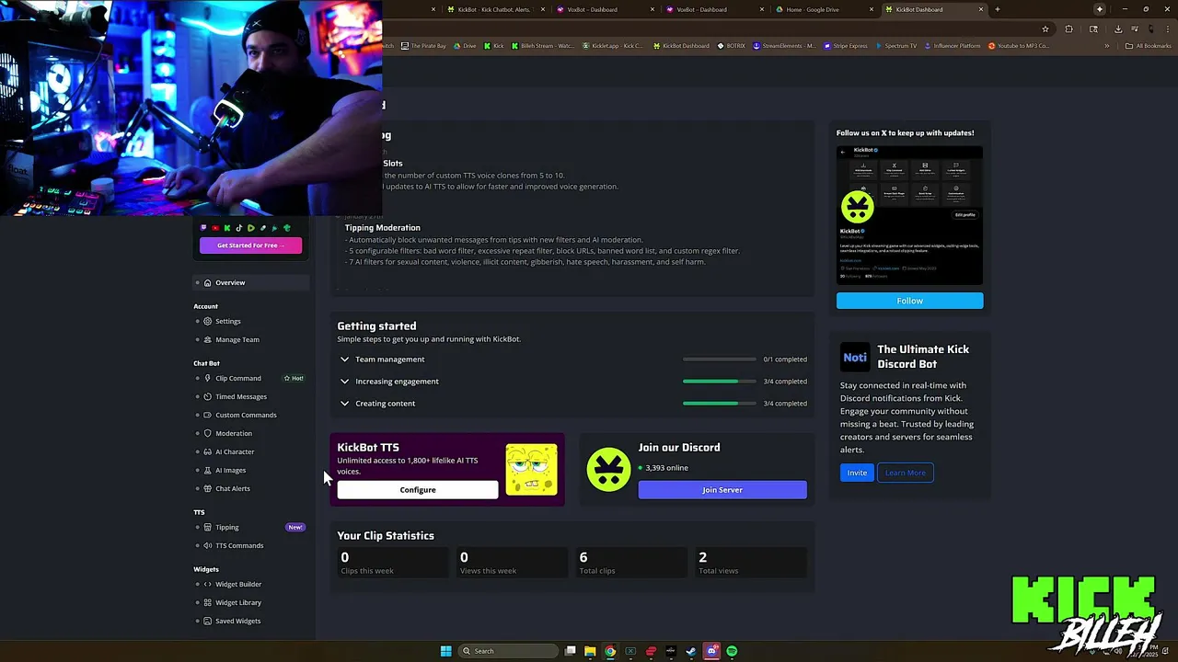This screenshot has height=662, width=1178.
Task: Open the Spectrum TV bookmark
Action: pyautogui.click(x=896, y=46)
